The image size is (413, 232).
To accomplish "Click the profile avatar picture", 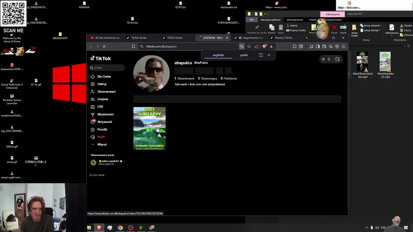I will pos(151,73).
